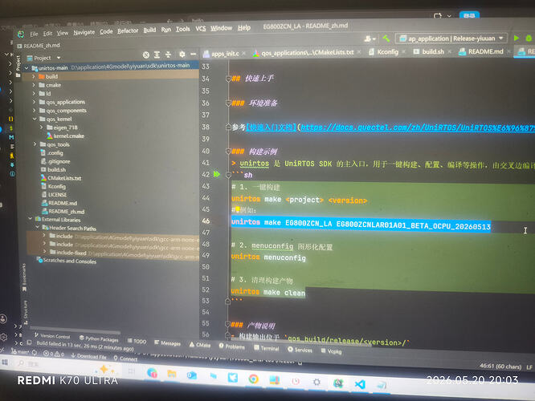The width and height of the screenshot is (535, 401).
Task: Open Visual Studio Code from the taskbar
Action: click(x=360, y=384)
